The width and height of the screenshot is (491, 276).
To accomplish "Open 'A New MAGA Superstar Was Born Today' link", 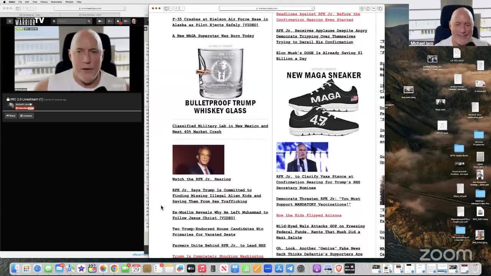I will click(213, 36).
